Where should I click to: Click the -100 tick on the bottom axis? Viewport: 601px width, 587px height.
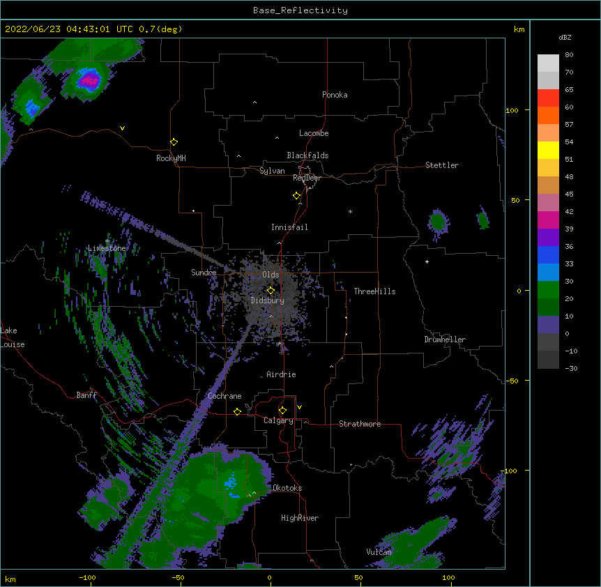pyautogui.click(x=87, y=577)
